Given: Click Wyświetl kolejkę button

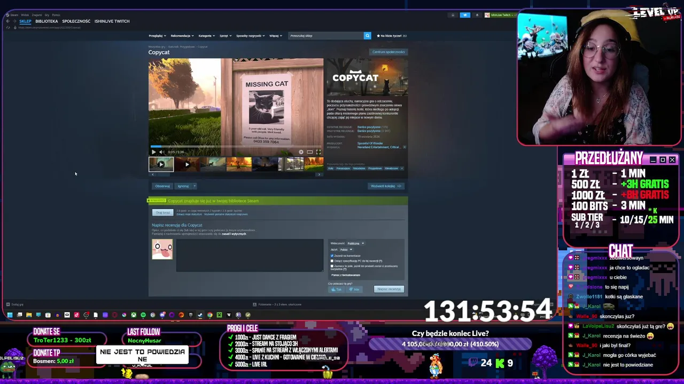Looking at the screenshot, I should (x=386, y=186).
